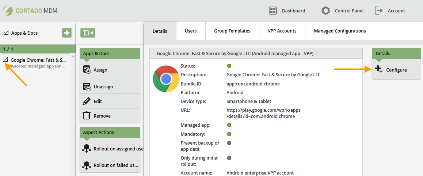
Task: Open Control Panel from the top bar
Action: (349, 11)
